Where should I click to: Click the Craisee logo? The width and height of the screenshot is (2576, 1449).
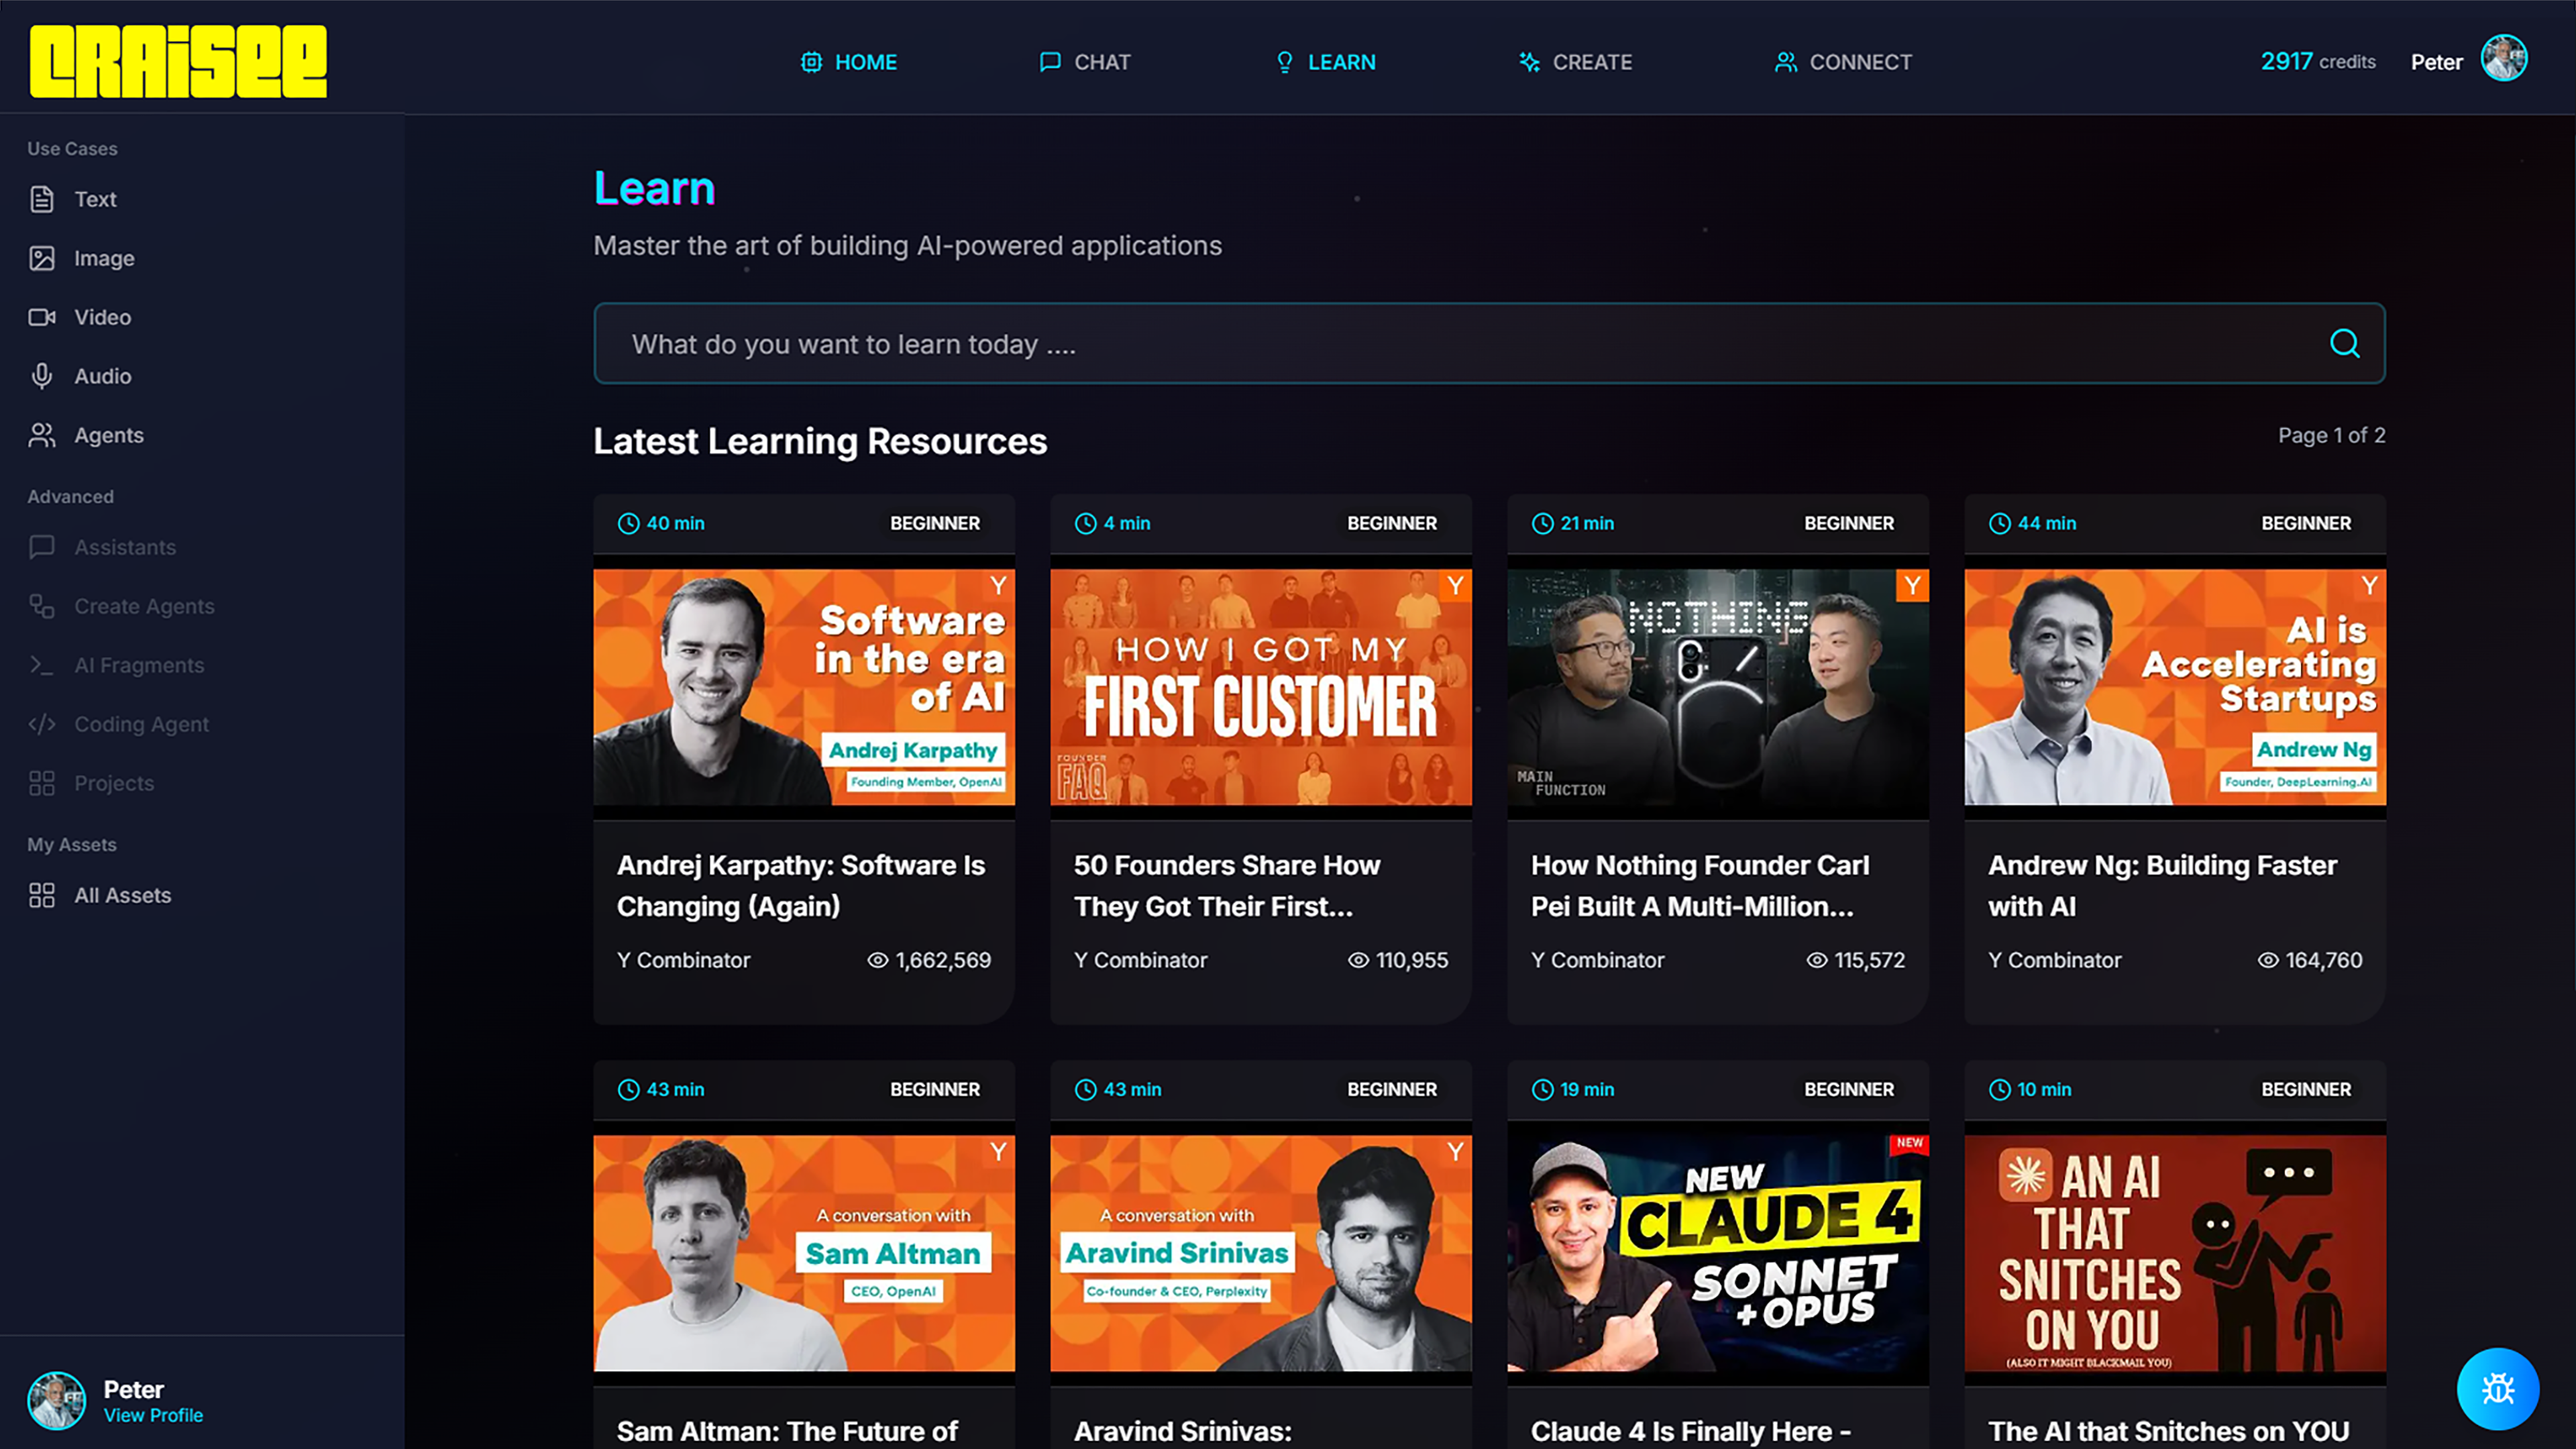[178, 61]
